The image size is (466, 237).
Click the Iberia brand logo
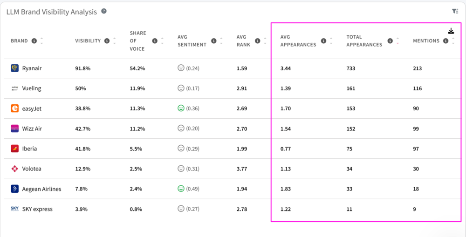14,149
